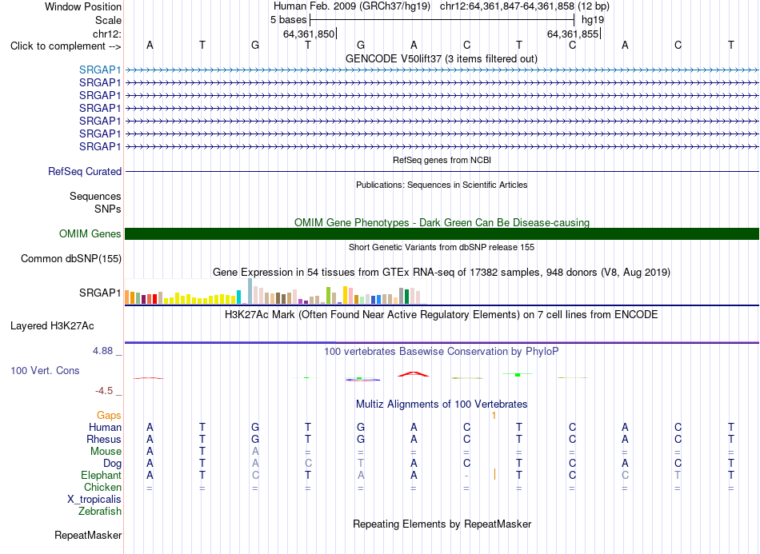Click the Scale label

point(108,20)
